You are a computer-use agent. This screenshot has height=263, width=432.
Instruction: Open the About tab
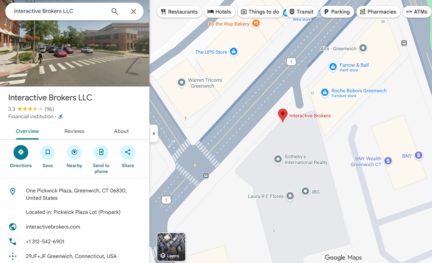click(121, 131)
